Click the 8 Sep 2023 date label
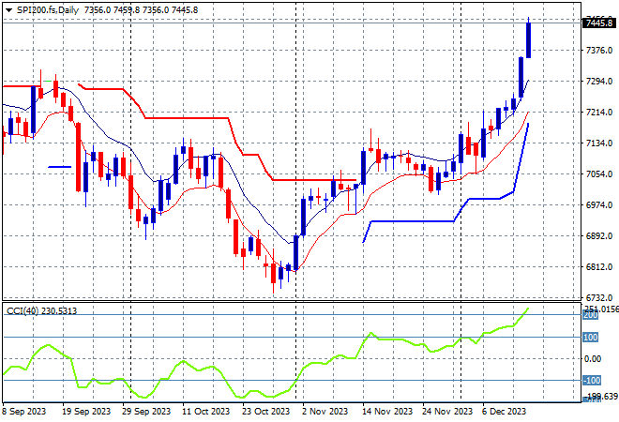This screenshot has width=619, height=422. (28, 411)
